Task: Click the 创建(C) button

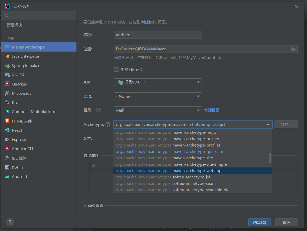Action: (259, 222)
